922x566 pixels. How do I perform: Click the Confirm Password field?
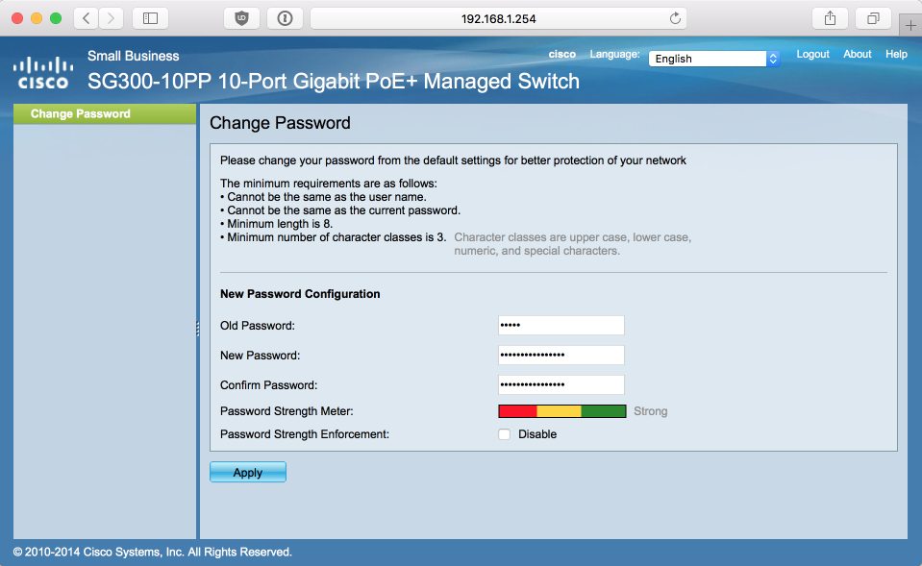[x=561, y=385]
